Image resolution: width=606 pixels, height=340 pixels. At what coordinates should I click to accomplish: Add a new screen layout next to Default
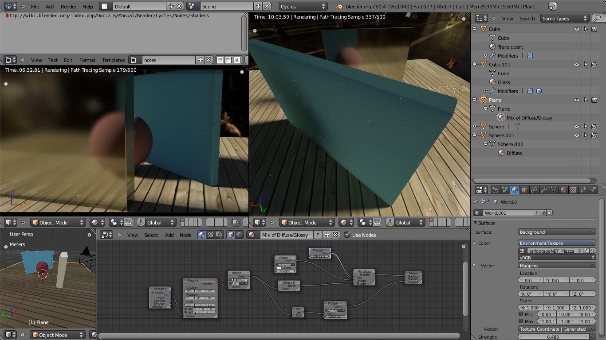tap(171, 7)
